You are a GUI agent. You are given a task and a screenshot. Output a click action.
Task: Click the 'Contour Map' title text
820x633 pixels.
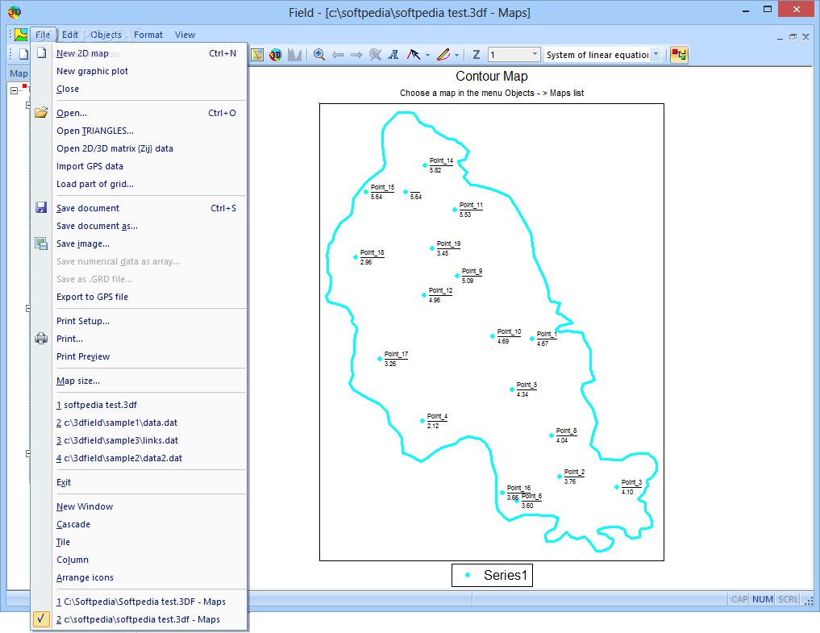coord(492,77)
